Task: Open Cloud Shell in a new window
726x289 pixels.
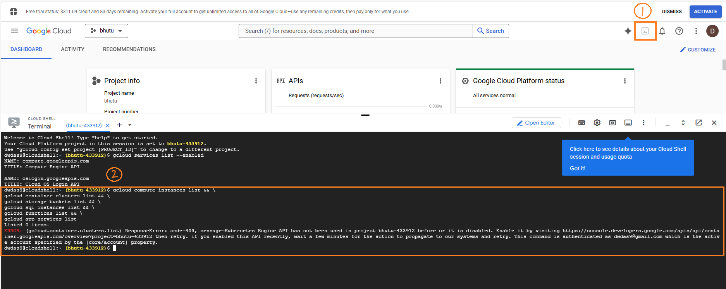Action: [x=698, y=123]
